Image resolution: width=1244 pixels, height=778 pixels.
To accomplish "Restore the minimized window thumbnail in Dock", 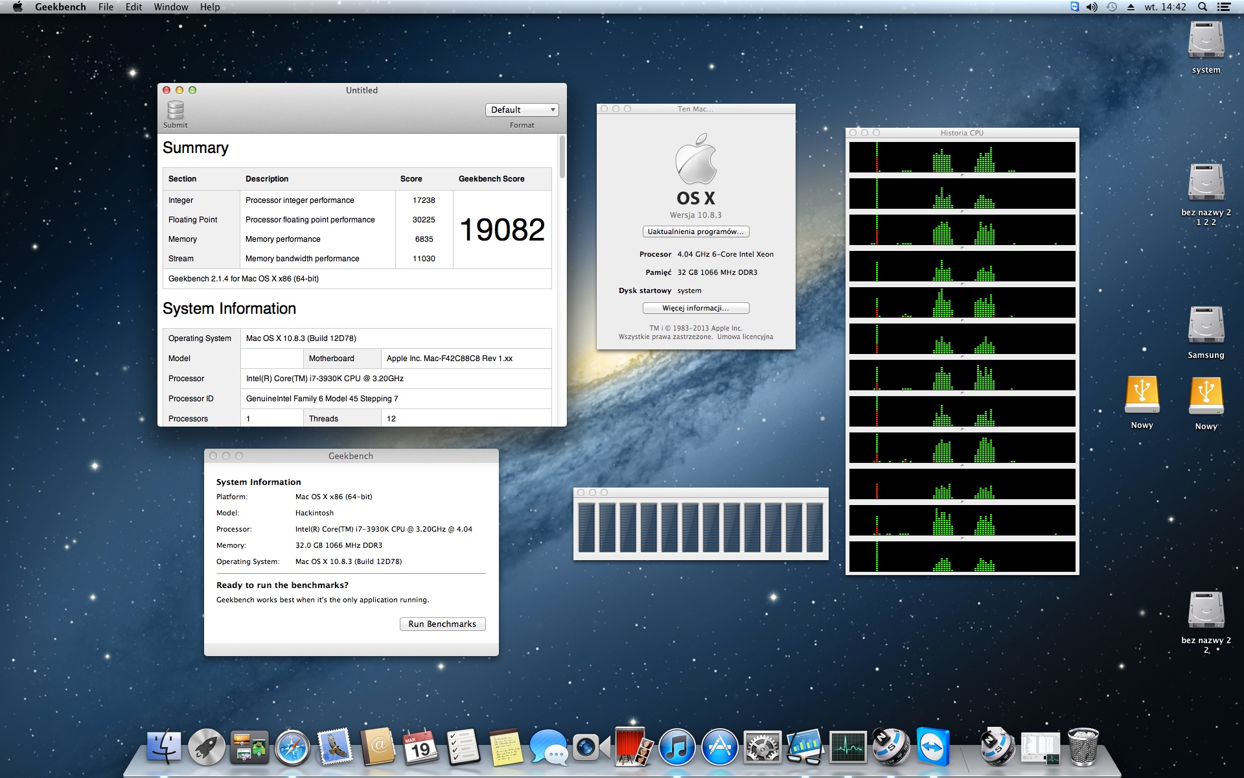I will pyautogui.click(x=1040, y=747).
